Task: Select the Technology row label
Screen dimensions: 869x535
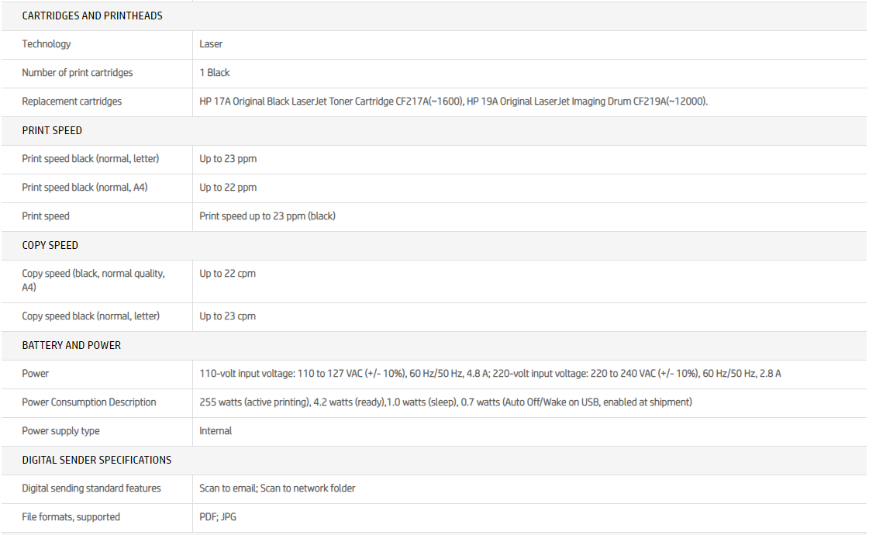Action: pyautogui.click(x=47, y=44)
